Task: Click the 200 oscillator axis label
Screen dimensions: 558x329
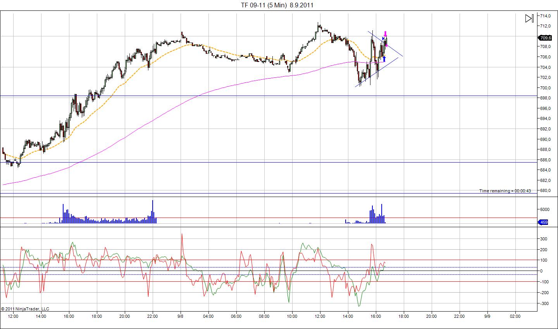Action: [x=544, y=250]
